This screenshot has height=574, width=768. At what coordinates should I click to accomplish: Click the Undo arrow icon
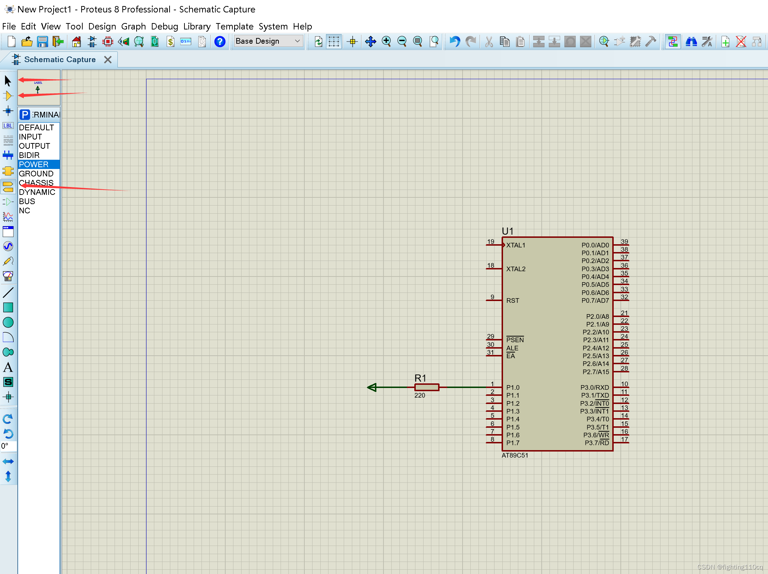click(x=454, y=42)
